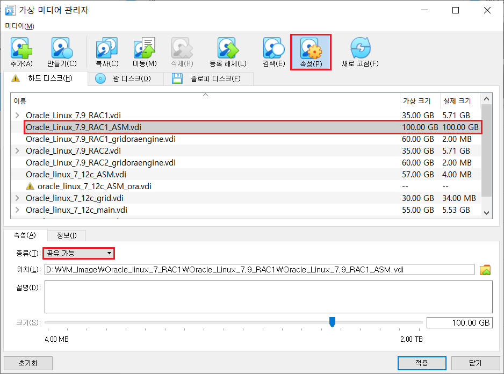Click the 5.53 GB actual size cell
Screen dimensions: 504x374
pyautogui.click(x=456, y=210)
